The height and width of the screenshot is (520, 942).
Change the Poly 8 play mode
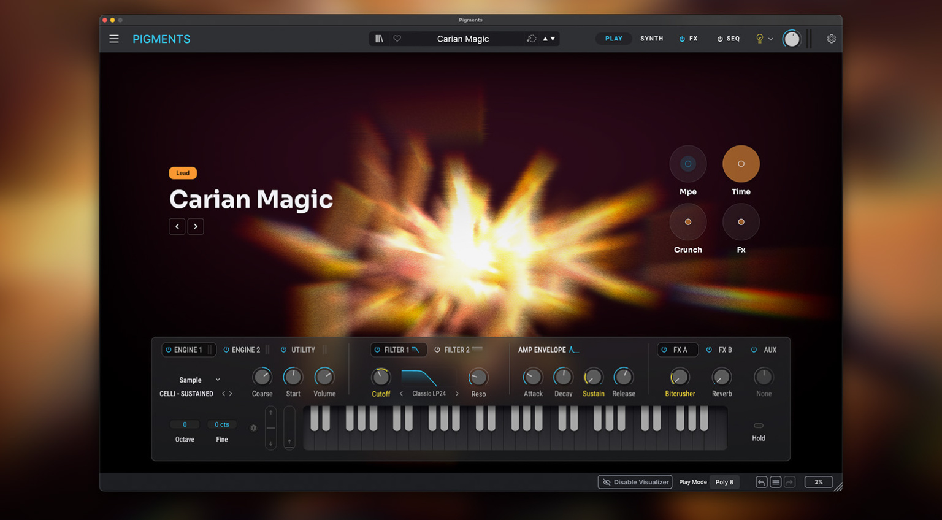click(724, 482)
